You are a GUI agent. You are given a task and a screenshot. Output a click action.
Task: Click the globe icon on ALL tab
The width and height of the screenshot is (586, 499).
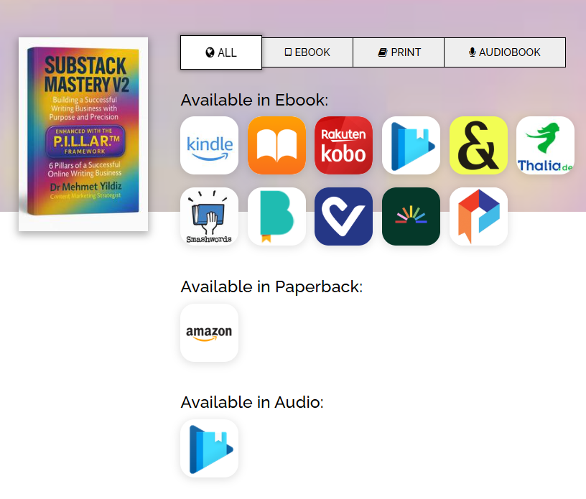tap(210, 52)
